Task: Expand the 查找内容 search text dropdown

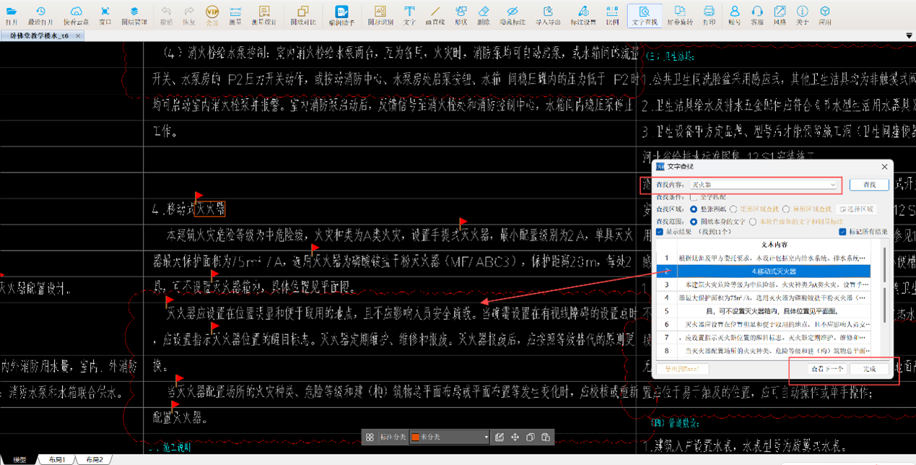Action: click(832, 186)
